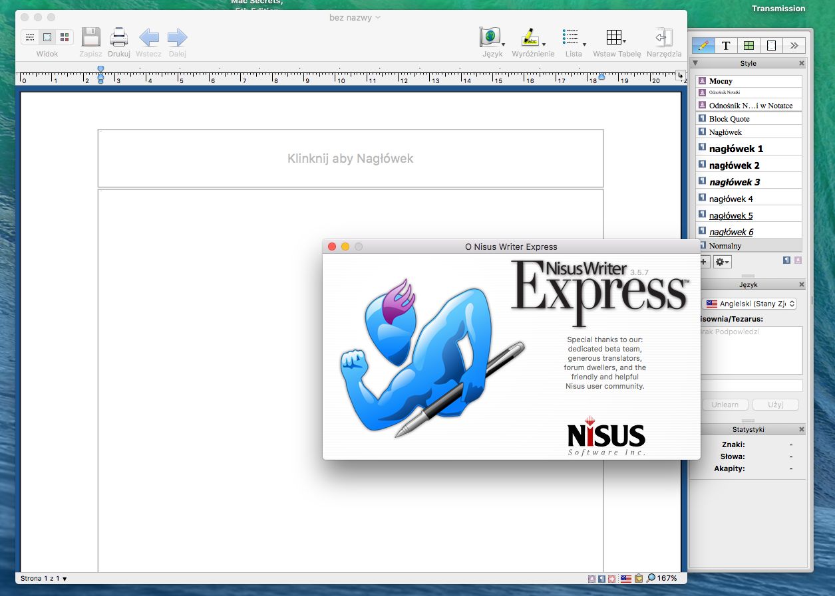Toggle the Narzędzia tooldrawer icon
This screenshot has width=835, height=596.
point(663,37)
